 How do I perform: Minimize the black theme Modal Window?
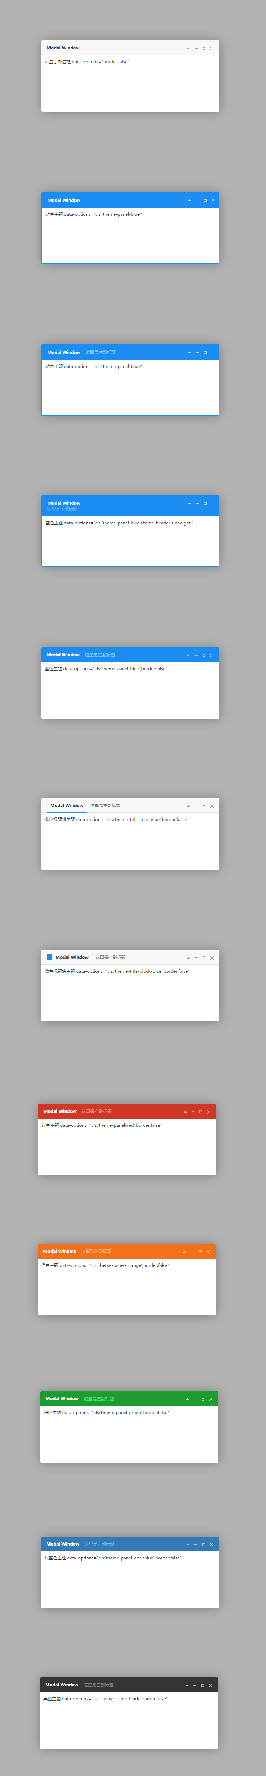(x=194, y=1685)
